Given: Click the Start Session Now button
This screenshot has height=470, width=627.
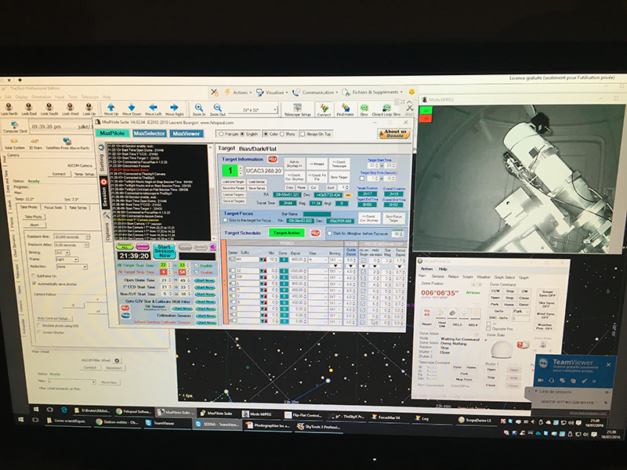Looking at the screenshot, I should point(165,251).
